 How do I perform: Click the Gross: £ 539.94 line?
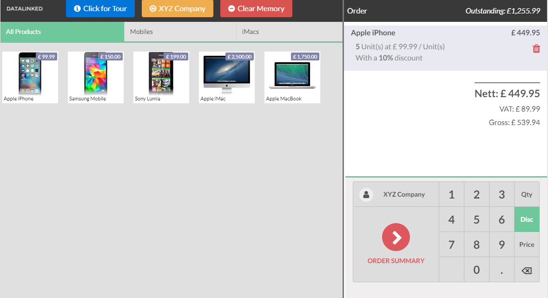tap(515, 123)
